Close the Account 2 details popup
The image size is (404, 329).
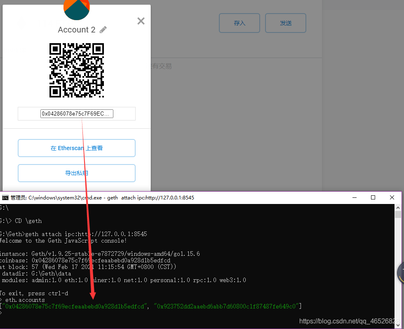coord(141,21)
